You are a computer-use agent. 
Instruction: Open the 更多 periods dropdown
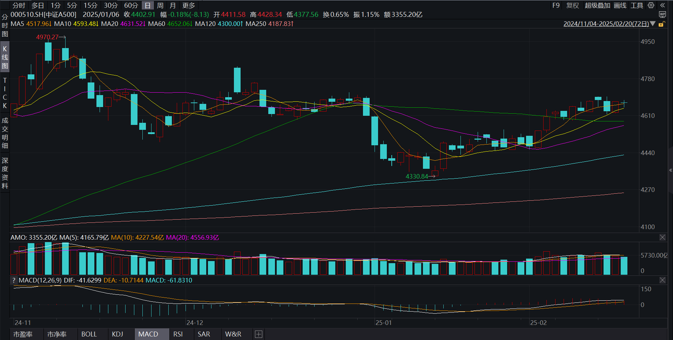tap(189, 5)
